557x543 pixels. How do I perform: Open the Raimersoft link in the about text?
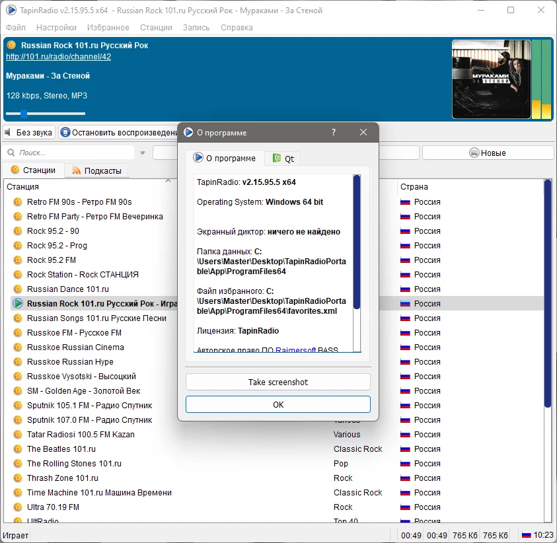coord(295,350)
